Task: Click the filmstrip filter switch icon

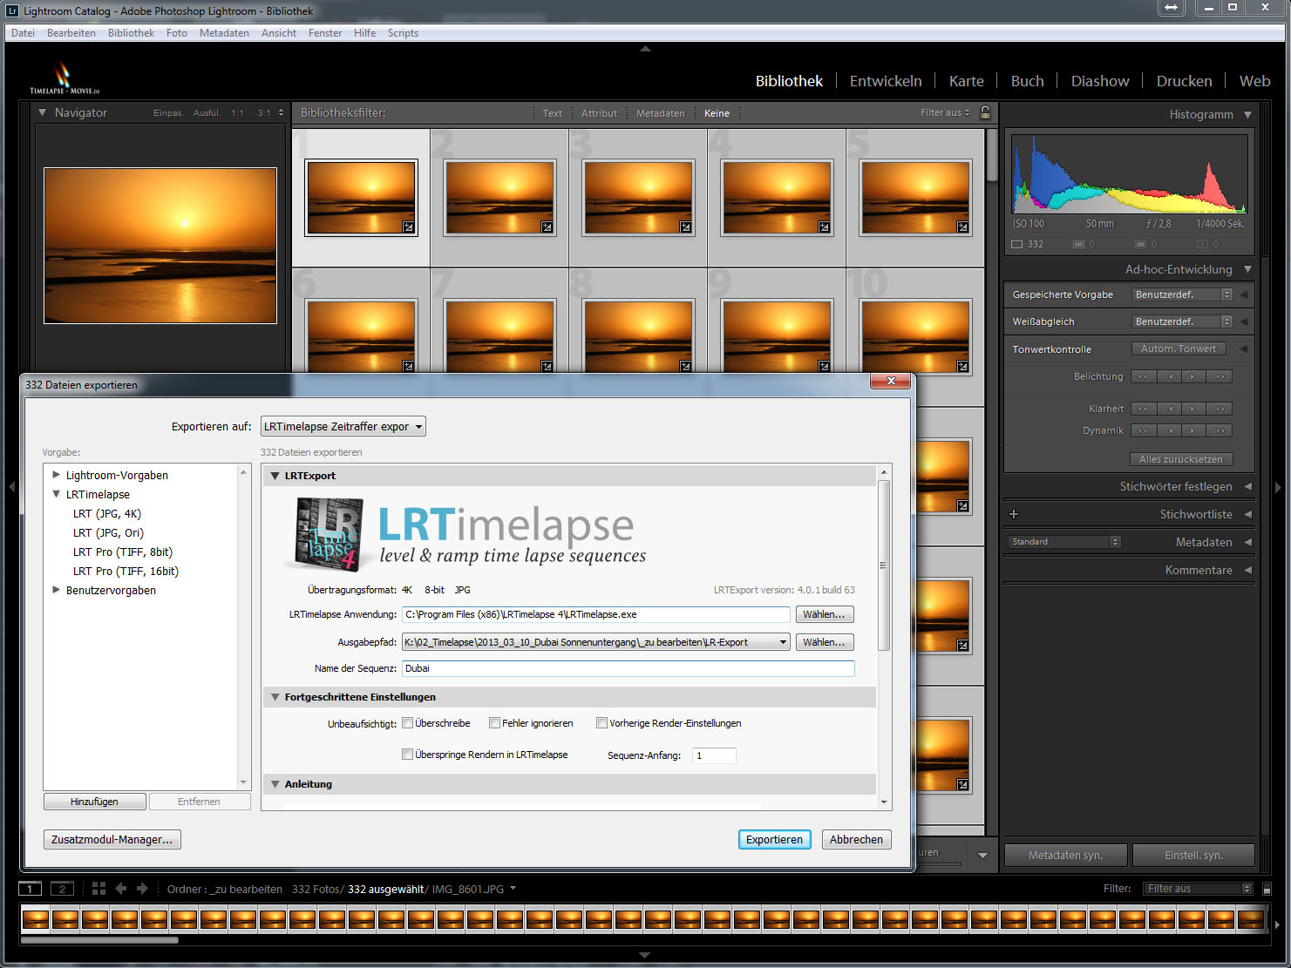Action: click(x=1267, y=889)
